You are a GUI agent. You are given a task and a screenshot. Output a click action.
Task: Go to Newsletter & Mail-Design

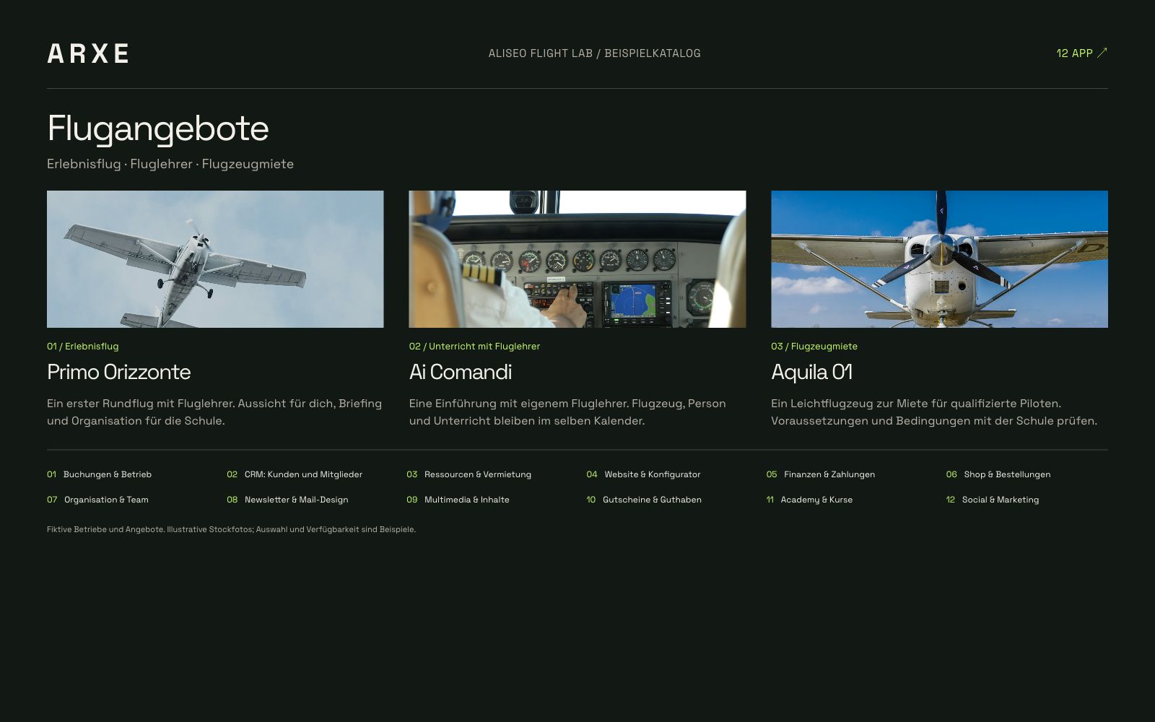[x=287, y=500]
